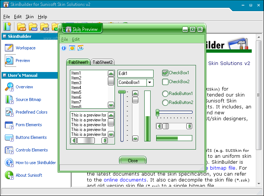Screen dimensions: 264x196
Task: Follow the online documents hyperlink
Action: coord(125,180)
